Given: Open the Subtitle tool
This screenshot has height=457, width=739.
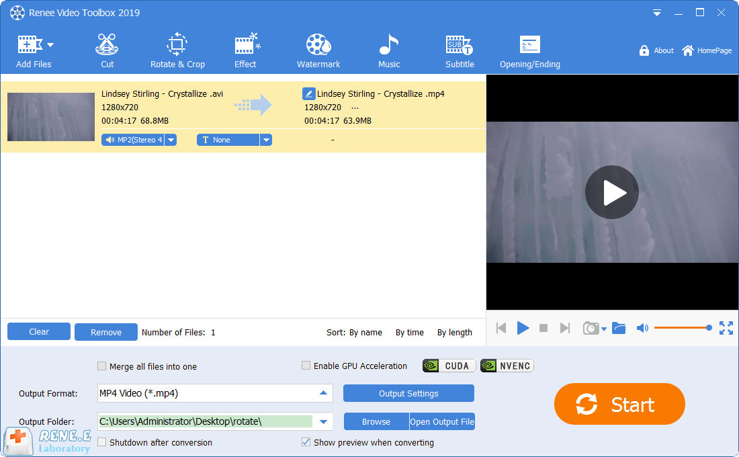Looking at the screenshot, I should [x=460, y=50].
